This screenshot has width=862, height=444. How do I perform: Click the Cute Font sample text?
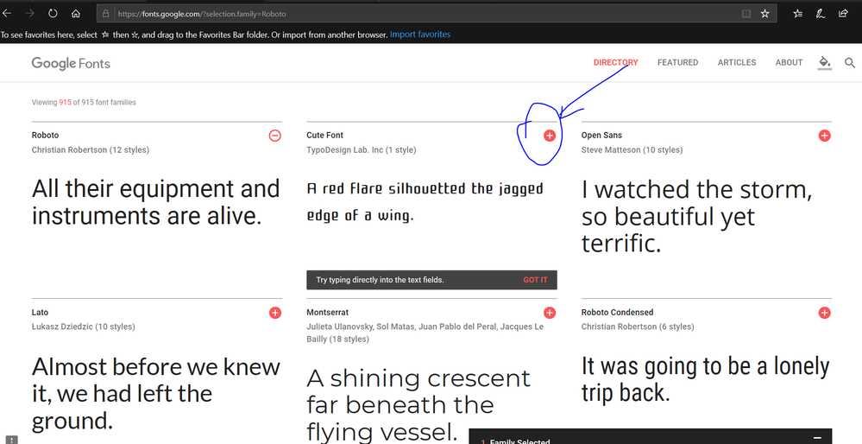(x=425, y=202)
